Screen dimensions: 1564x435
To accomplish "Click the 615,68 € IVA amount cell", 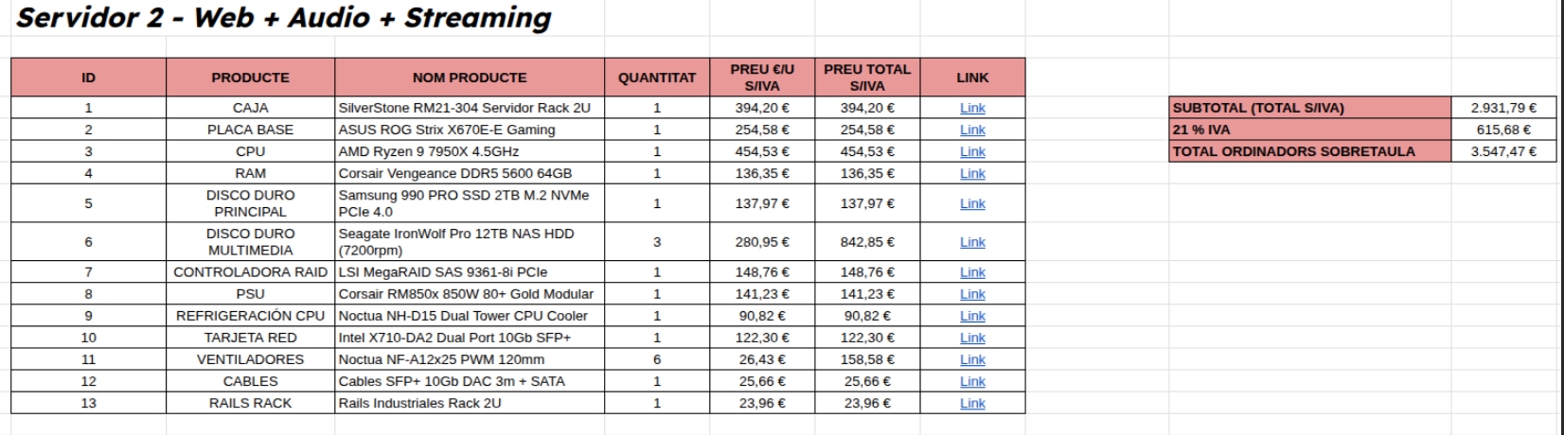I will tap(1502, 130).
